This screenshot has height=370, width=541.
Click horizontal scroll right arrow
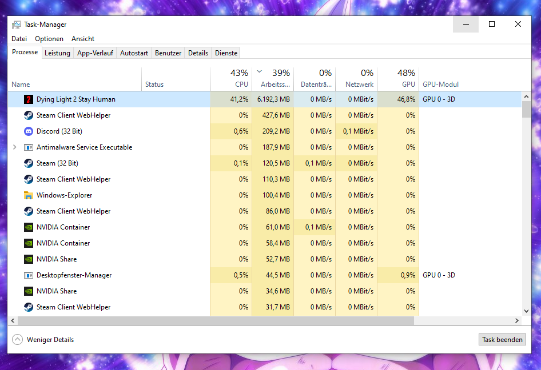click(517, 321)
